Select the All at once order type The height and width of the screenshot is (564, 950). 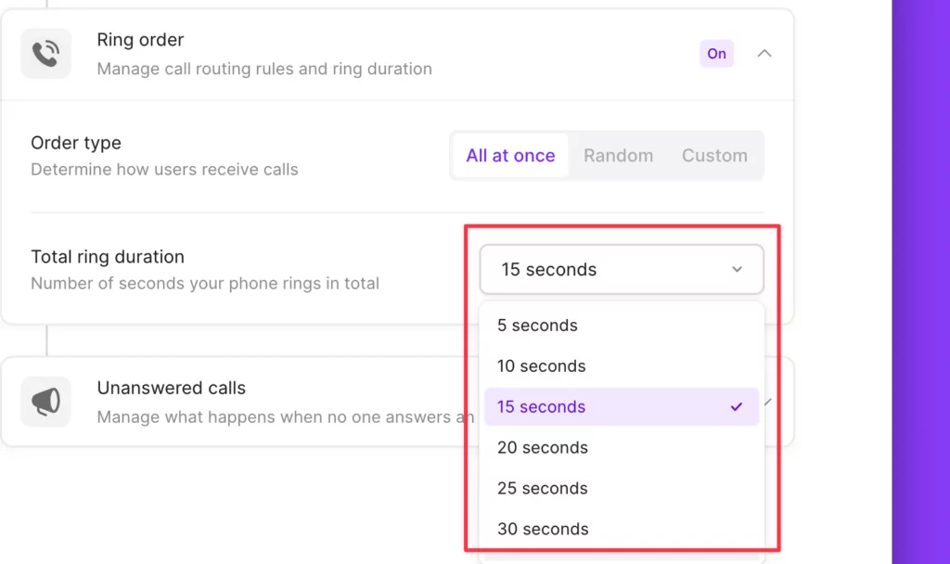coord(510,156)
